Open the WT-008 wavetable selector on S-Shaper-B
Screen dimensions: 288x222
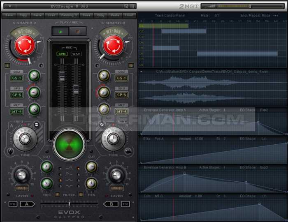[x=114, y=32]
